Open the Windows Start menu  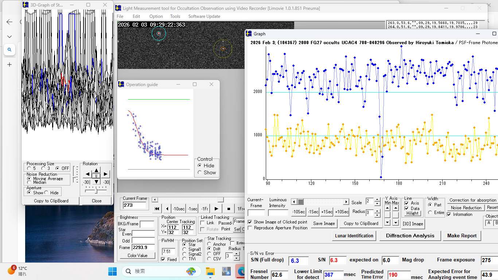point(112,271)
